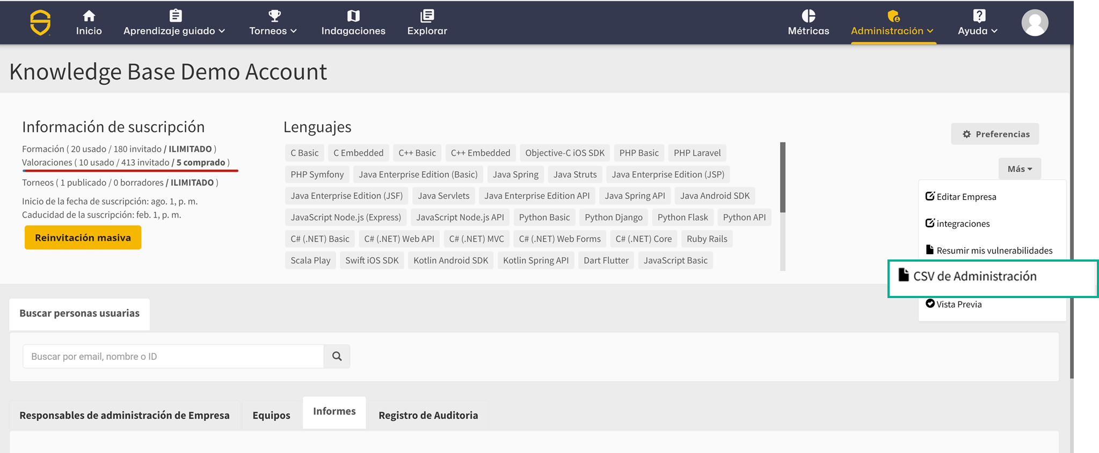Screen dimensions: 1099x453
Task: Click the PHP Laravel tag
Action: (x=697, y=153)
